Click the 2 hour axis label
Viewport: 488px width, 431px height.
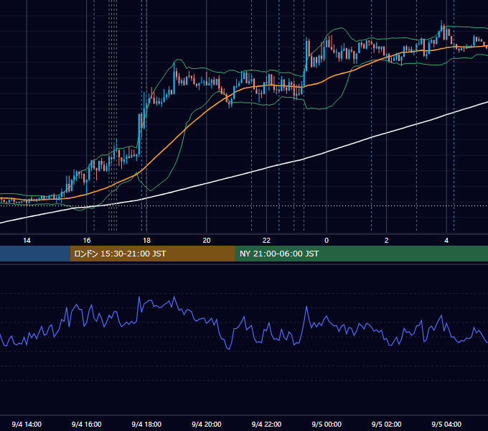coord(386,241)
